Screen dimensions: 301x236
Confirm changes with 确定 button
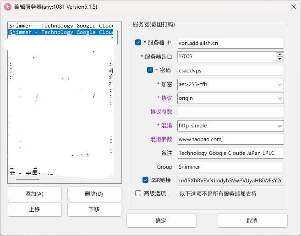pos(161,220)
